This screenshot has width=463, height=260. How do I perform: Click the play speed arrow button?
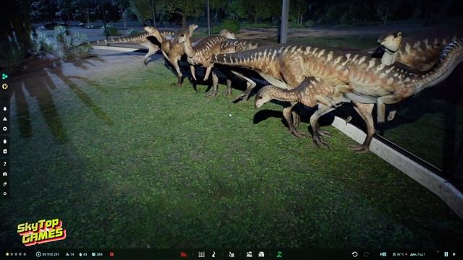pos(454,254)
